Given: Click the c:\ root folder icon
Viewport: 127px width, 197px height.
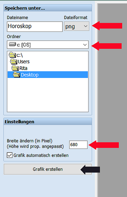Looking at the screenshot, I should [x=12, y=55].
